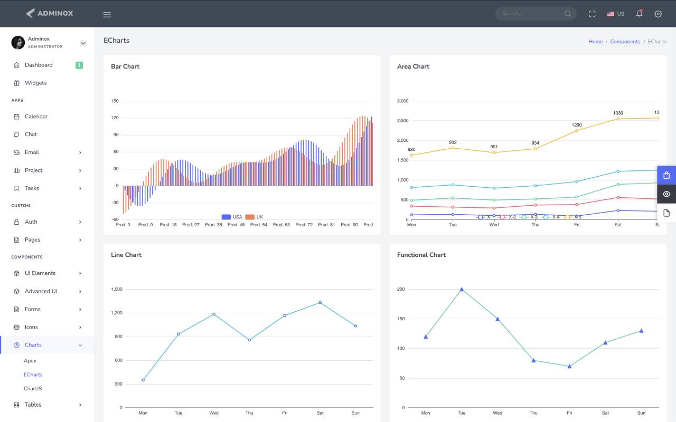This screenshot has width=676, height=422.
Task: Expand the Forms submenu chevron
Action: coord(80,309)
